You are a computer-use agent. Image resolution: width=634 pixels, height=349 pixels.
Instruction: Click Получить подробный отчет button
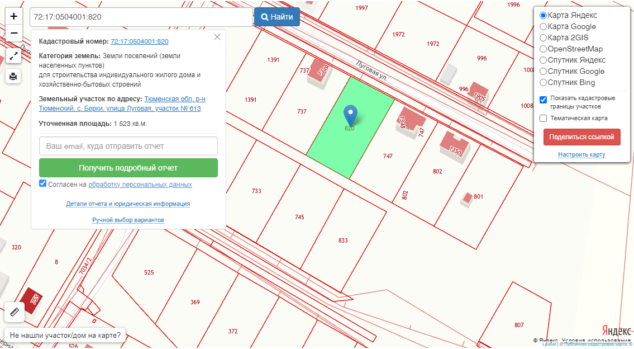coord(128,168)
